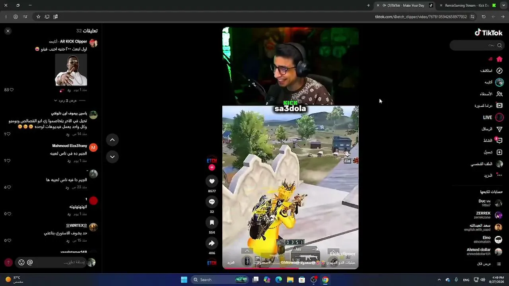Open Chrome's three-dot menu
Screen dimensions: 509x286
(6, 17)
